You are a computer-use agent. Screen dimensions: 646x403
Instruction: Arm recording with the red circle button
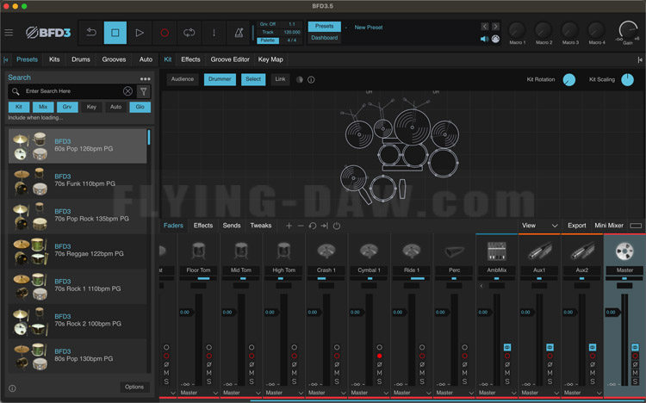(165, 33)
